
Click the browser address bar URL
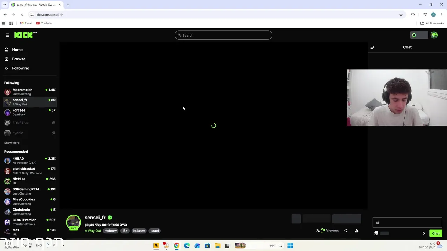(x=49, y=15)
